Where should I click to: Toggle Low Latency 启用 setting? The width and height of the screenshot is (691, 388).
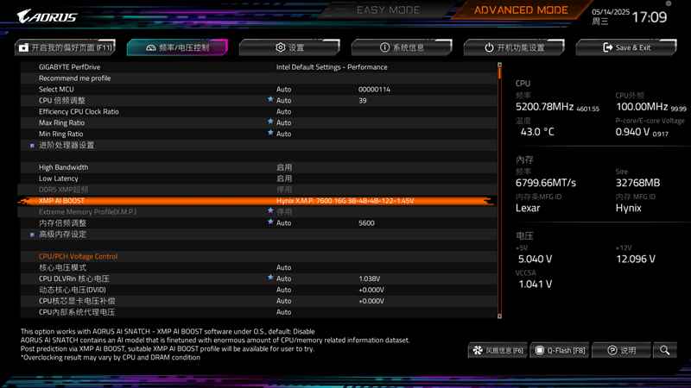click(284, 178)
